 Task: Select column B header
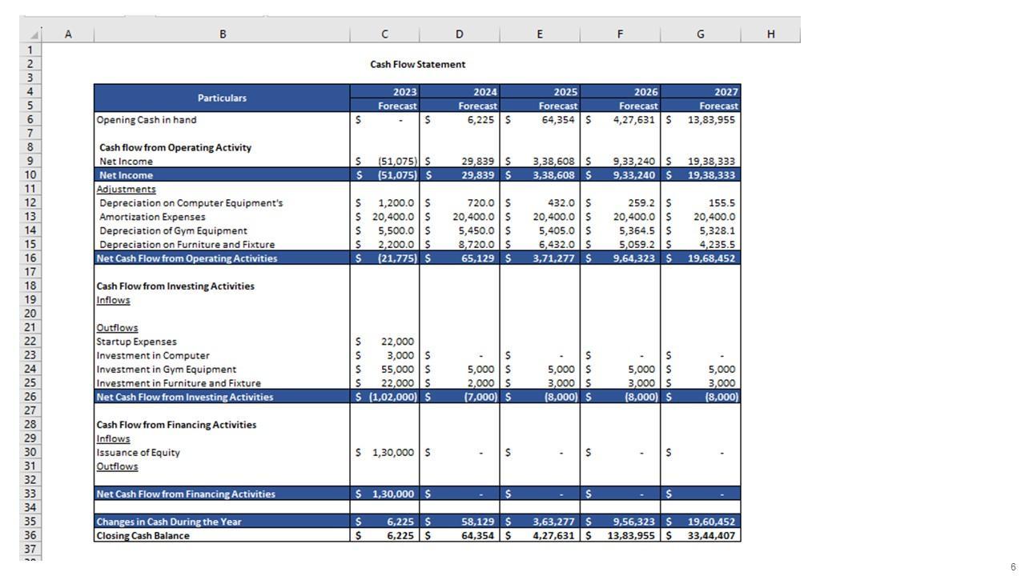pyautogui.click(x=222, y=34)
